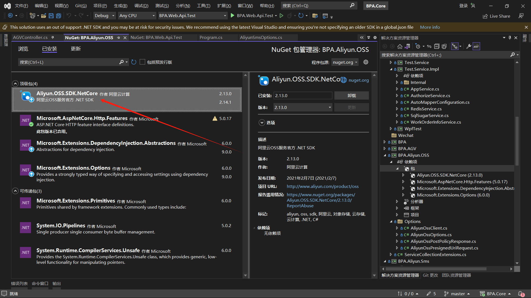This screenshot has height=298, width=531.
Task: Click the Home icon in Solution Explorer
Action: [400, 46]
